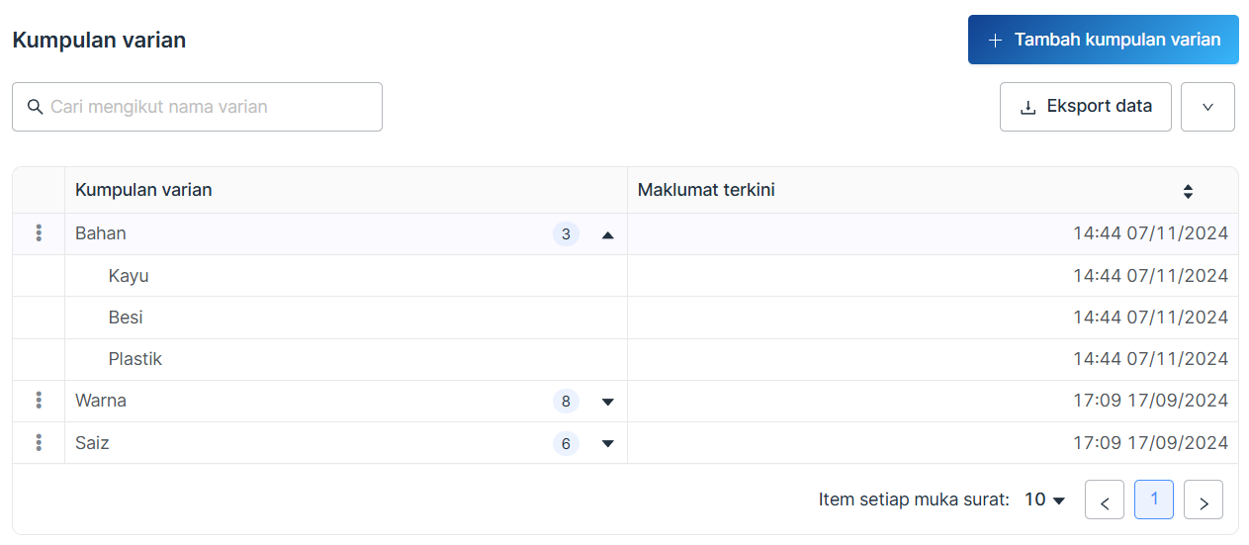Image resolution: width=1249 pixels, height=545 pixels.
Task: Click the Kumpulan varian column header
Action: [143, 190]
